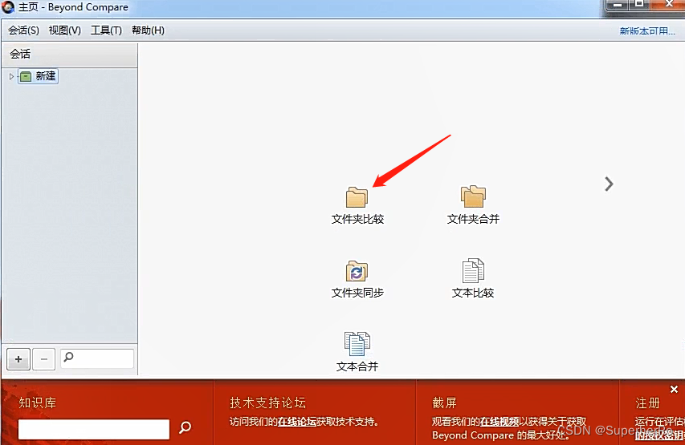Open the 在线视频 link
This screenshot has width=685, height=445.
coord(499,422)
